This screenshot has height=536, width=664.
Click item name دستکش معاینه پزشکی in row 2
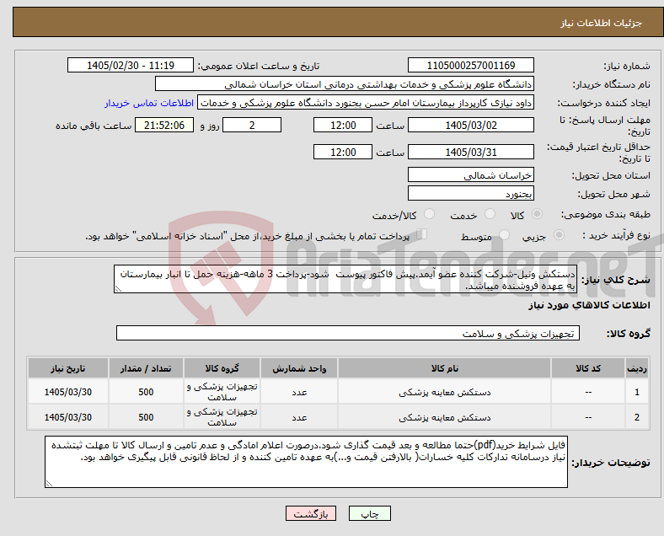[x=444, y=417]
